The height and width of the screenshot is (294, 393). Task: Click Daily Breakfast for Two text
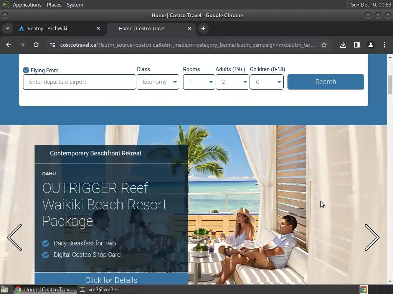click(x=85, y=243)
